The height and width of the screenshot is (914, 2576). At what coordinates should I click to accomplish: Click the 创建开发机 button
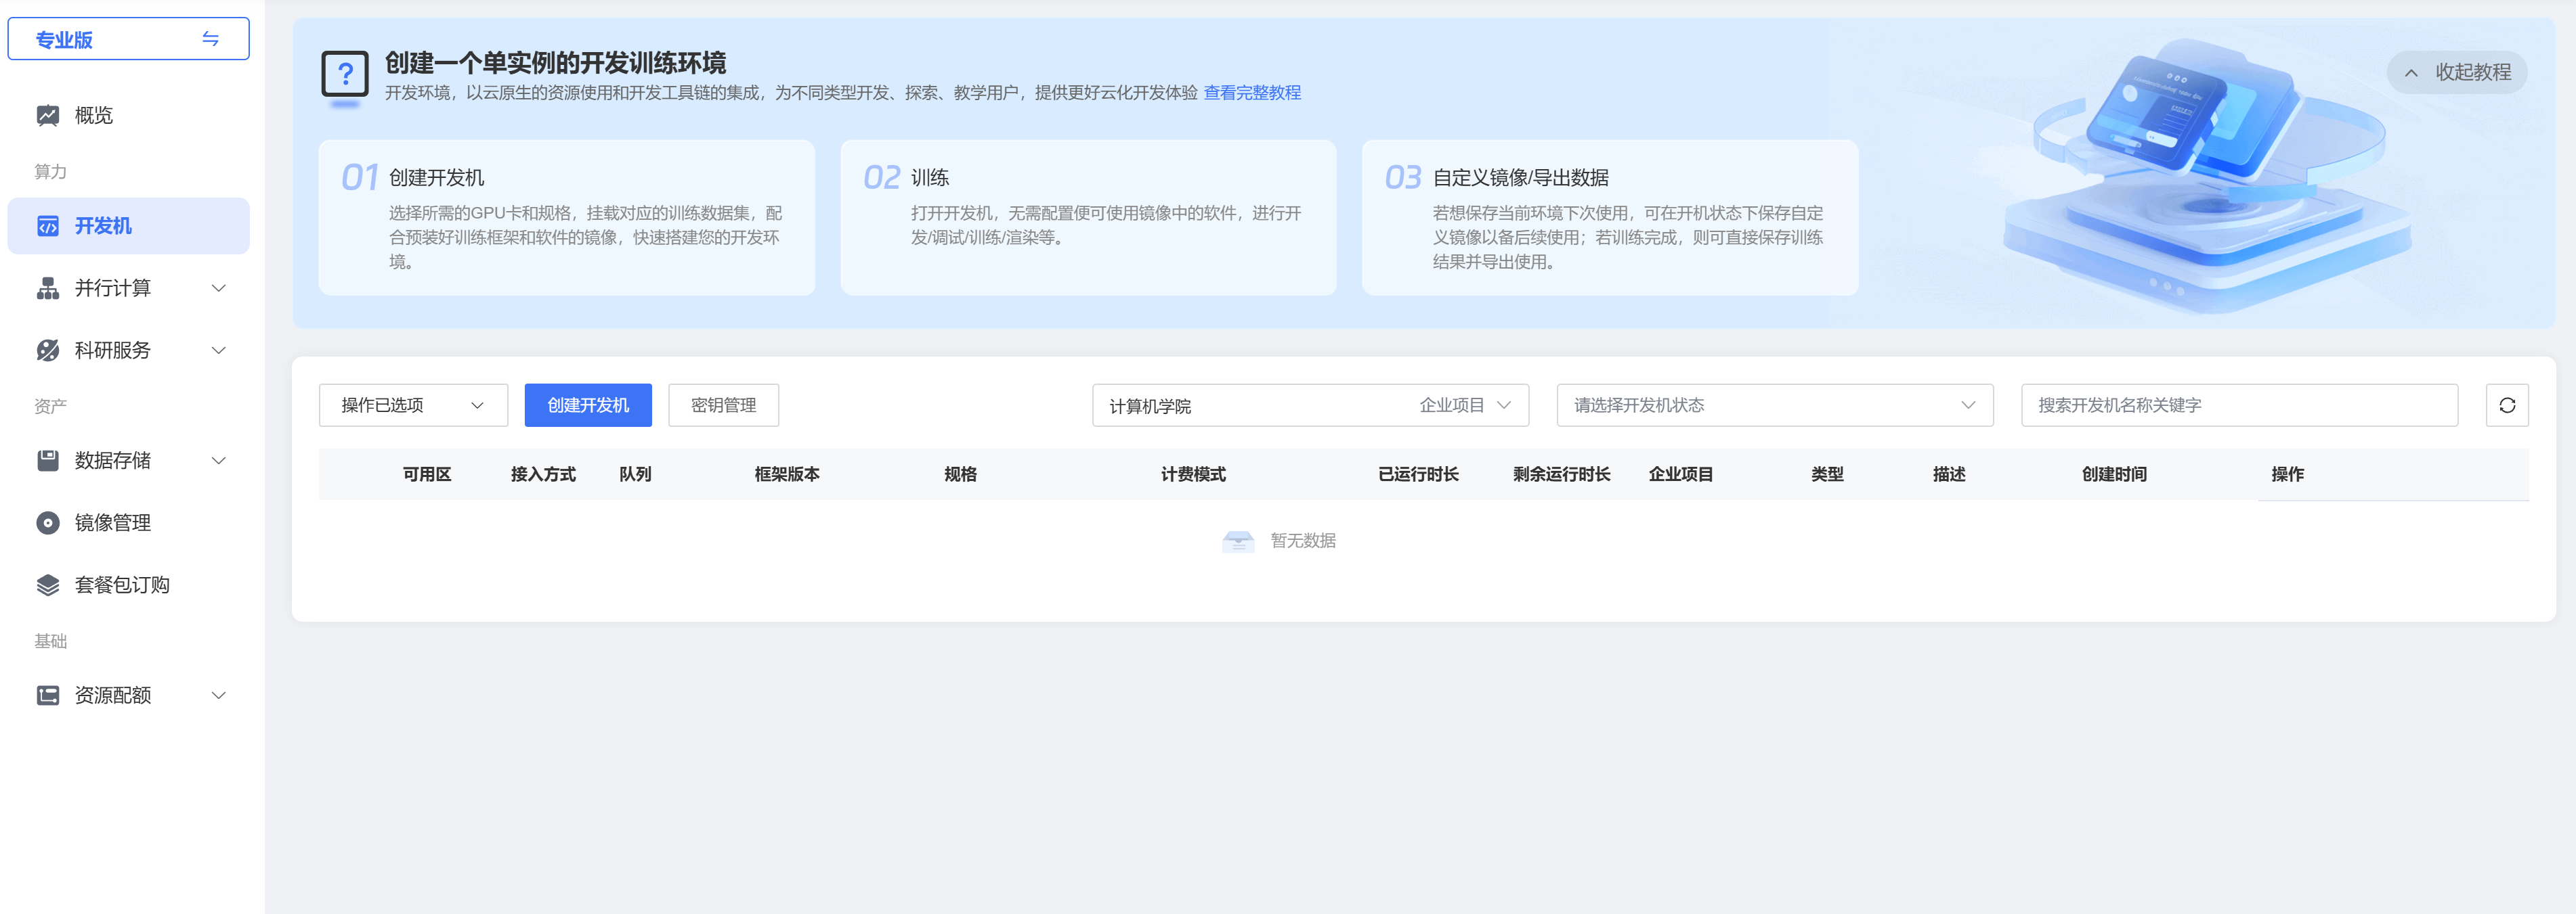click(x=588, y=405)
